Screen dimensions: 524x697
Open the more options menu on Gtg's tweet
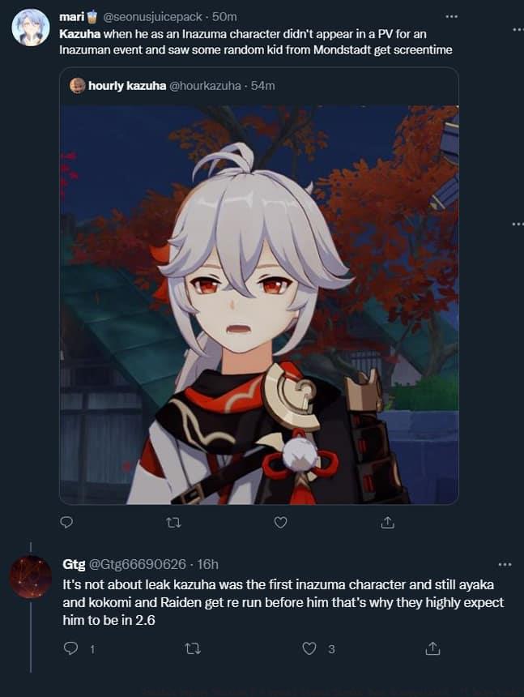pyautogui.click(x=505, y=565)
